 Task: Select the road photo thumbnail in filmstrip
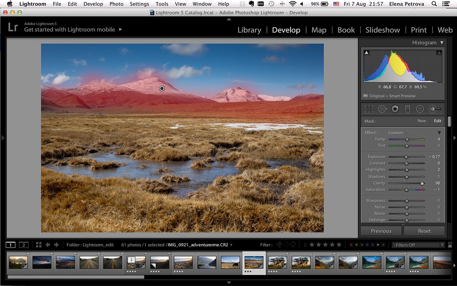tap(89, 262)
